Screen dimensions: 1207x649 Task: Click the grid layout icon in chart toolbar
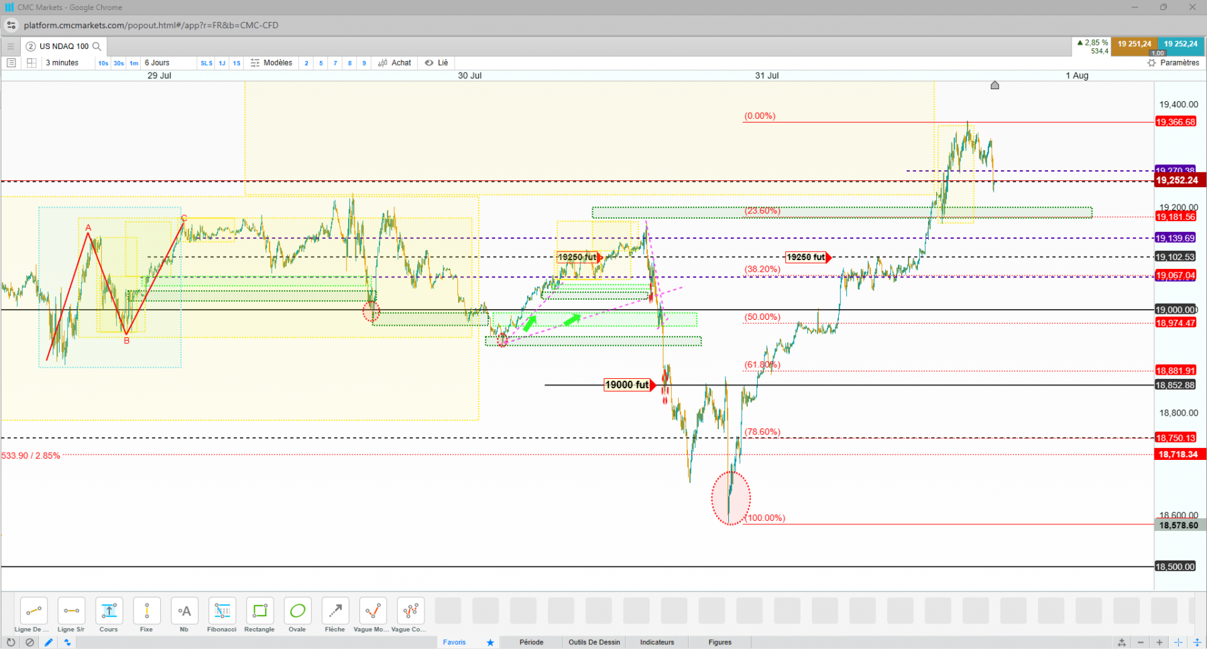click(x=32, y=63)
